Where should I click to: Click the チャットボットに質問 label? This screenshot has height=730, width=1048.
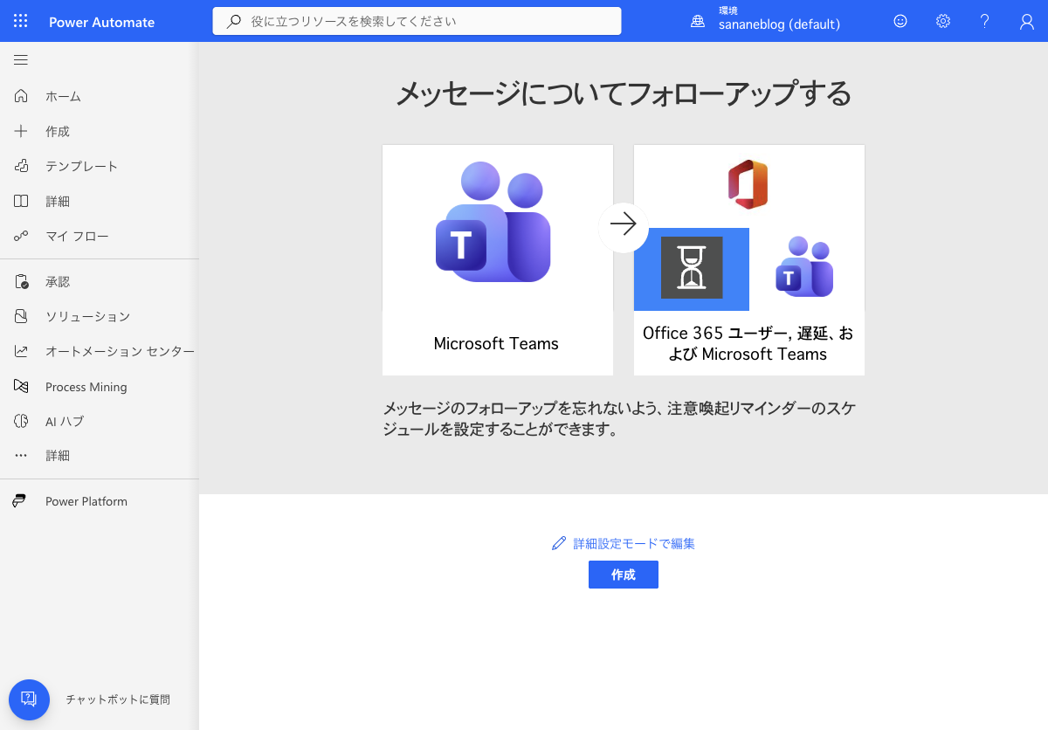[x=118, y=699]
